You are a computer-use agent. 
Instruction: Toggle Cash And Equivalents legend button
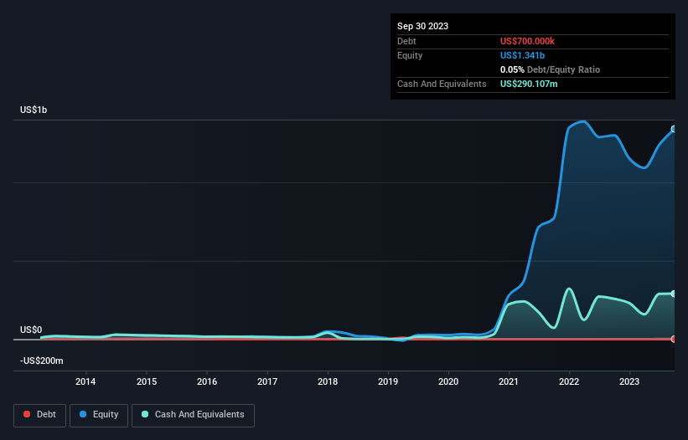[193, 415]
